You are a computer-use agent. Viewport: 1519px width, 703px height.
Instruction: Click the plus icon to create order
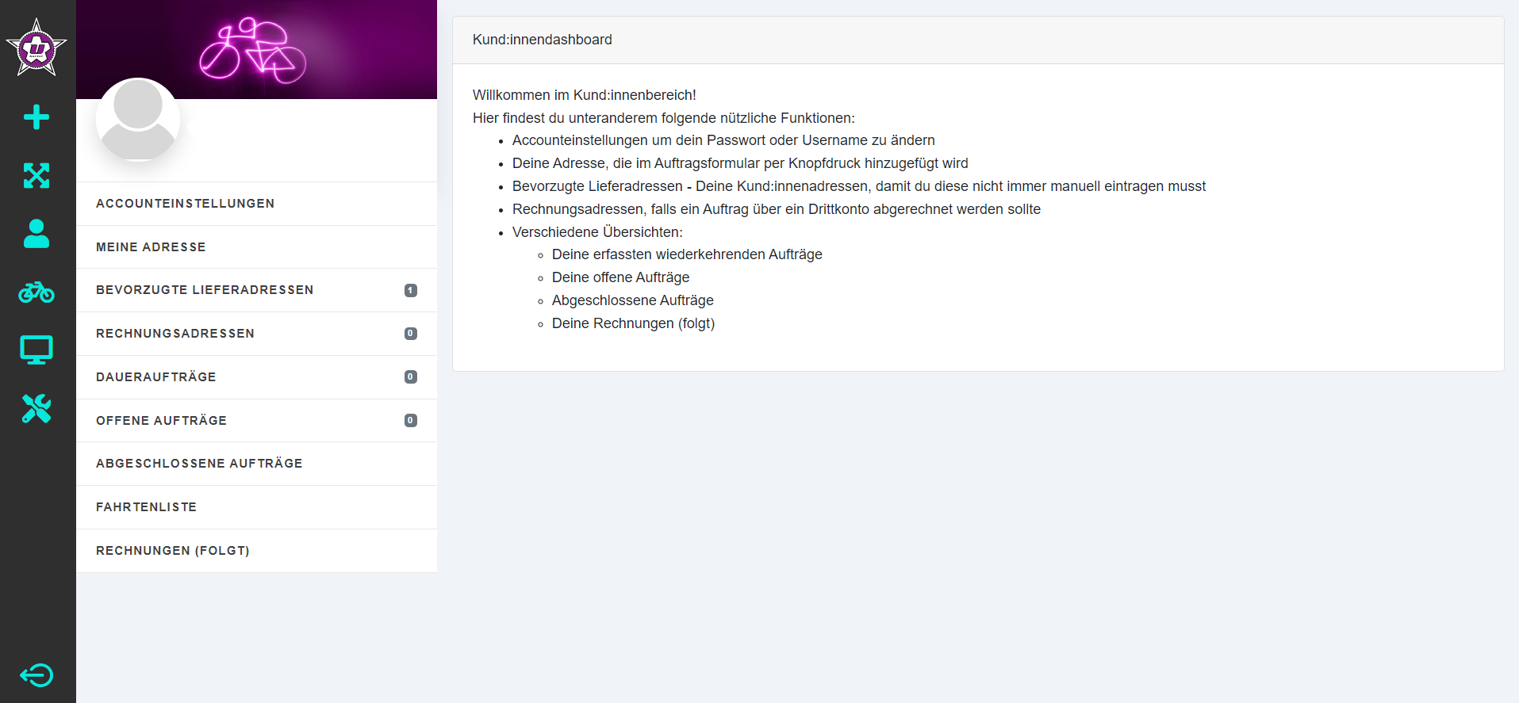(x=36, y=117)
